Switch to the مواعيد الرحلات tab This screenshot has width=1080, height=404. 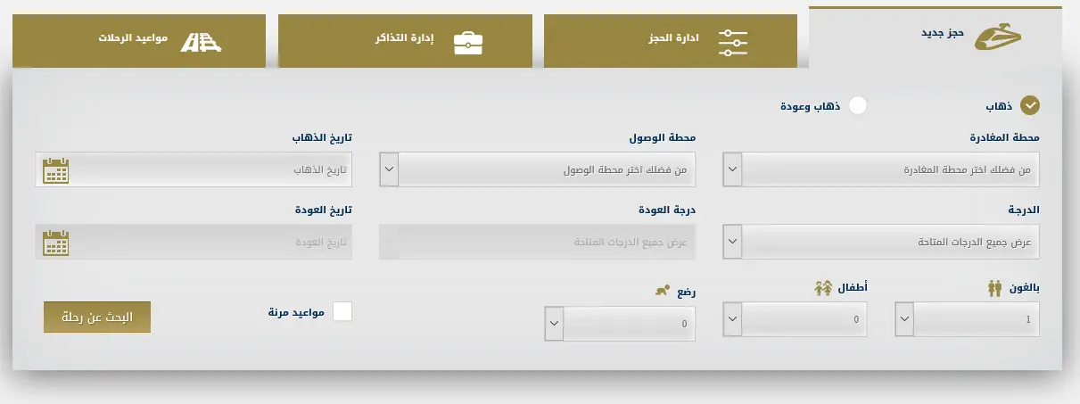click(139, 41)
